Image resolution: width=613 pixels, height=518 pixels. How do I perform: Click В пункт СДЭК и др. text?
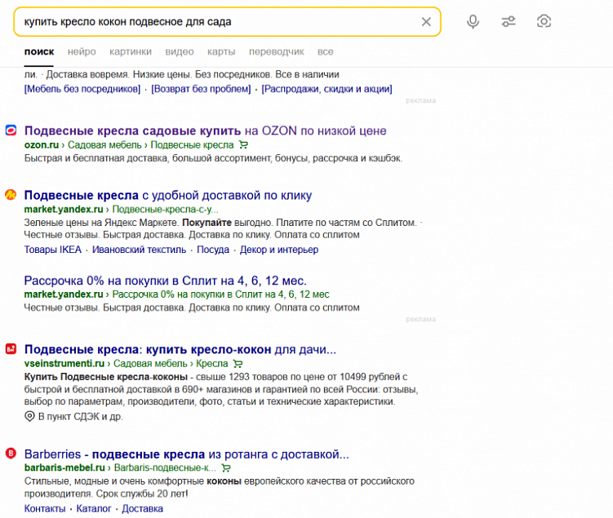(81, 417)
